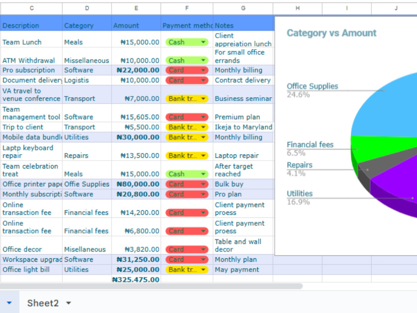
Task: Click the blue sheet list arrow icon
Action: [x=9, y=303]
